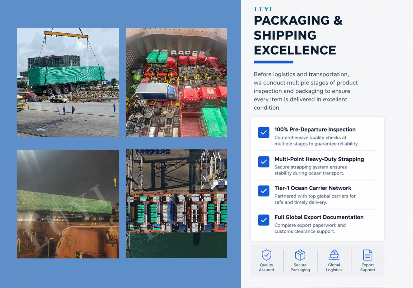This screenshot has width=413, height=288.
Task: Click 'Secure strapping system ensures stability' text
Action: coord(310,170)
